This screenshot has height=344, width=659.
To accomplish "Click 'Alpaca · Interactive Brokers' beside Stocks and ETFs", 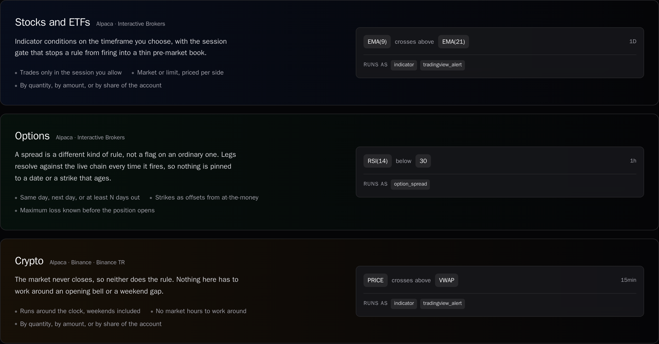I will (131, 24).
